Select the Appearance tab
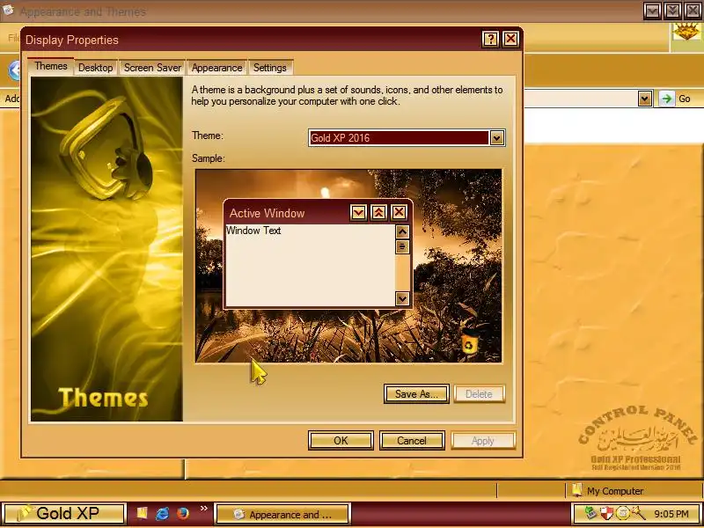704x528 pixels. click(x=216, y=68)
